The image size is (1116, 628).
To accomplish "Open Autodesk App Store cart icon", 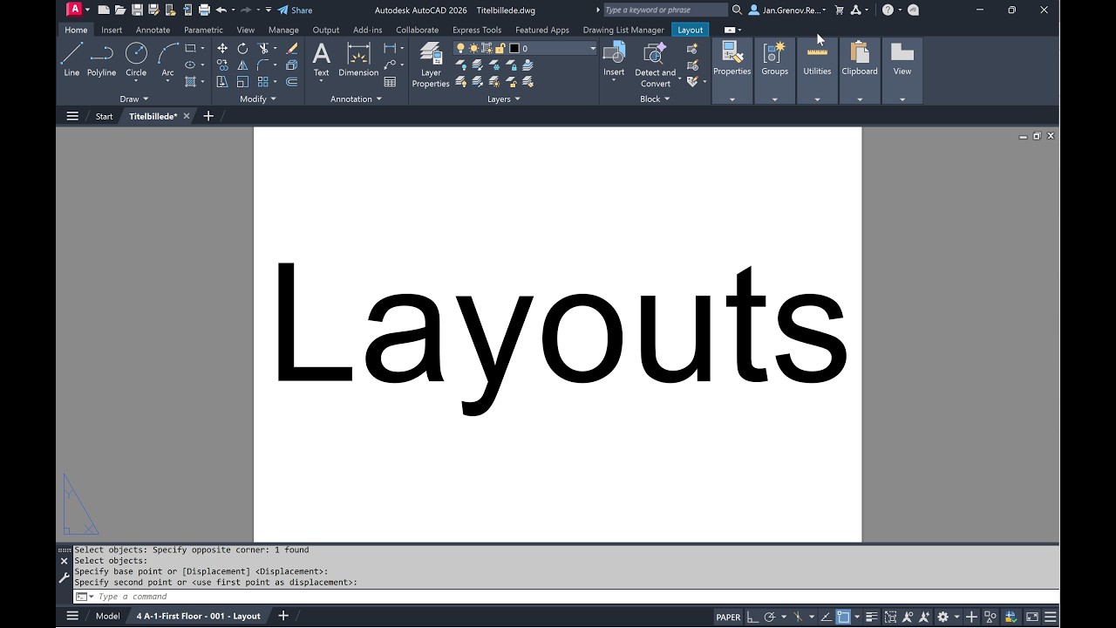I will pyautogui.click(x=839, y=10).
